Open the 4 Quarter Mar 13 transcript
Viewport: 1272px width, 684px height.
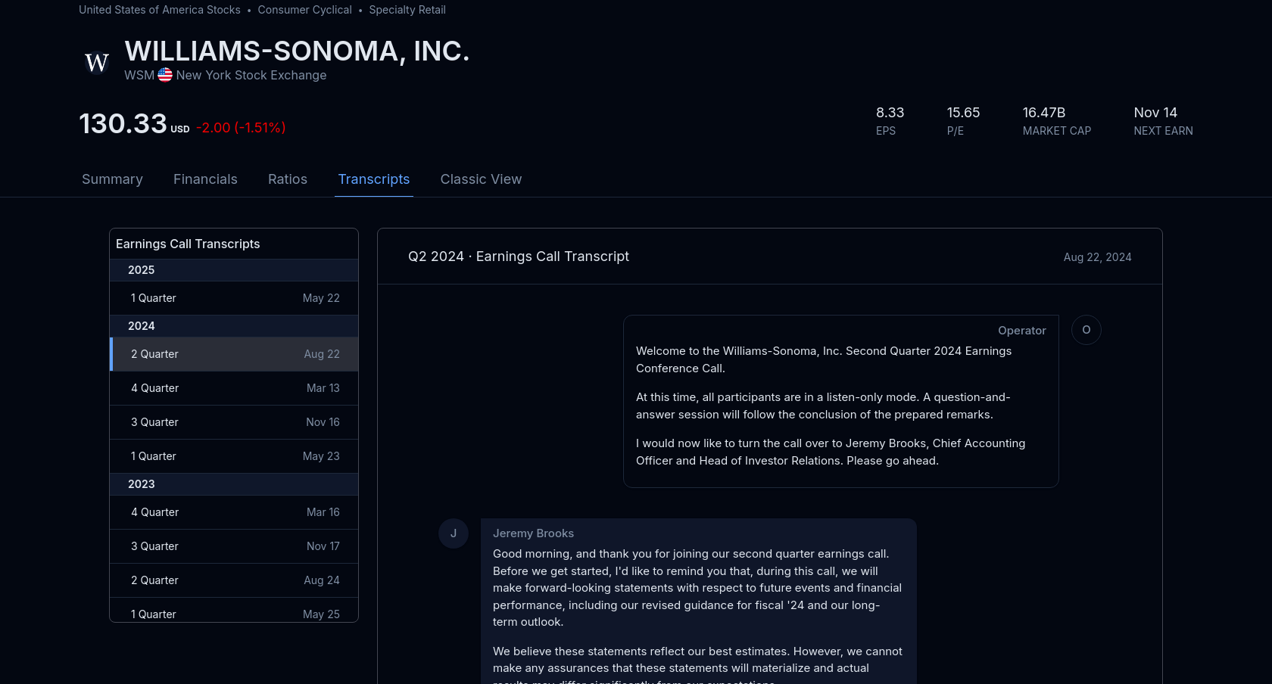[234, 388]
